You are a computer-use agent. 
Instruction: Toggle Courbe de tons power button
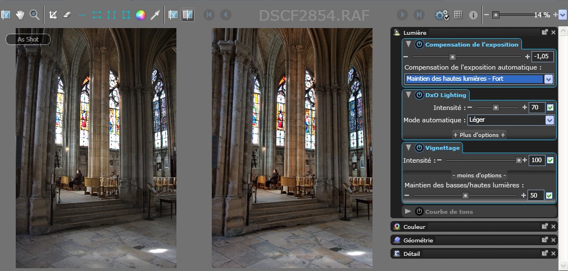click(x=419, y=212)
